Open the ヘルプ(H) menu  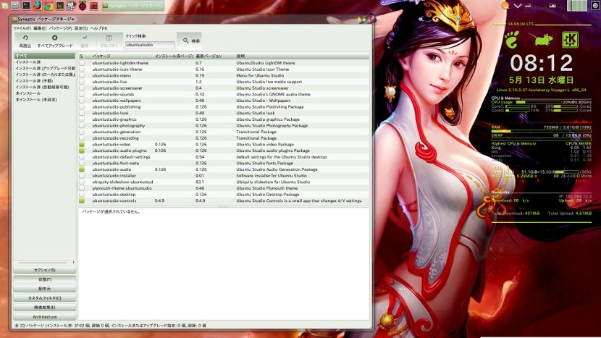(x=98, y=28)
